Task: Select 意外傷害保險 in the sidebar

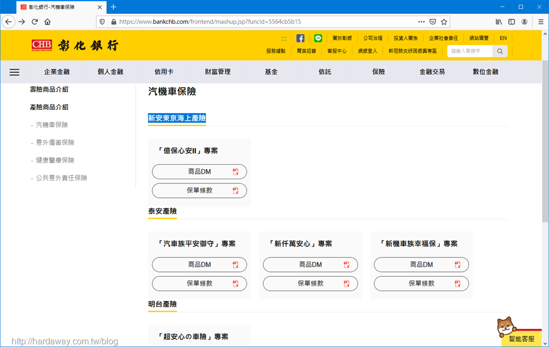Action: pyautogui.click(x=55, y=143)
